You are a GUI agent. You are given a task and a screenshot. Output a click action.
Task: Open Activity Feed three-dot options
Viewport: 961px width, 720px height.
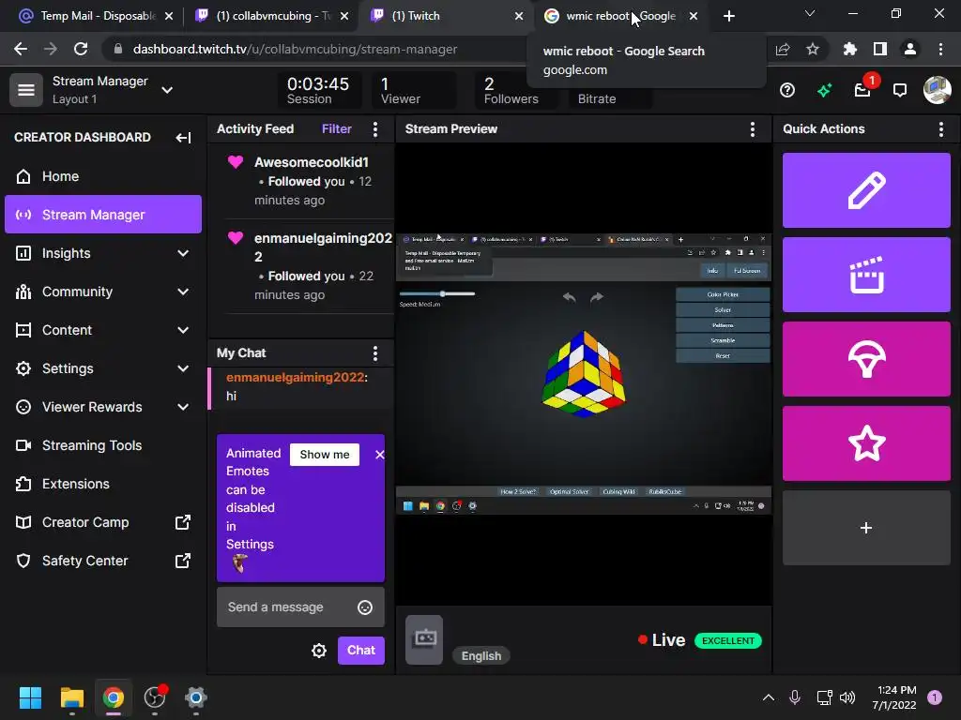pyautogui.click(x=375, y=129)
